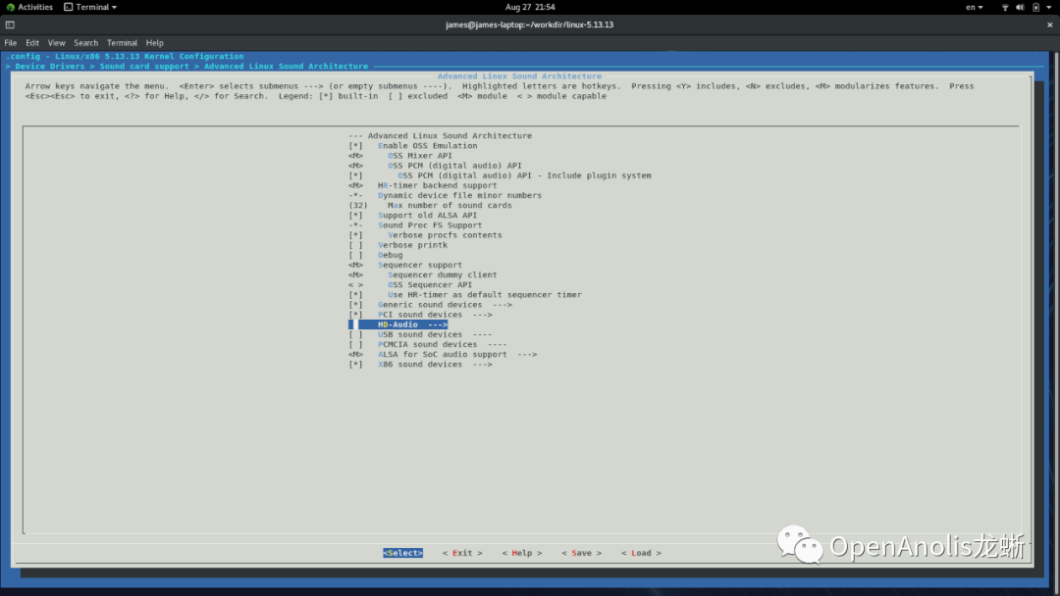Click the date and time clock
The image size is (1060, 596).
(x=530, y=7)
